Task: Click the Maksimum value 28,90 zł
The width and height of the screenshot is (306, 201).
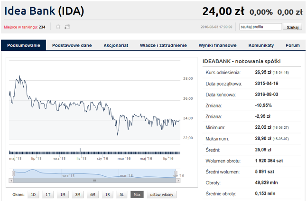Action: (x=263, y=138)
